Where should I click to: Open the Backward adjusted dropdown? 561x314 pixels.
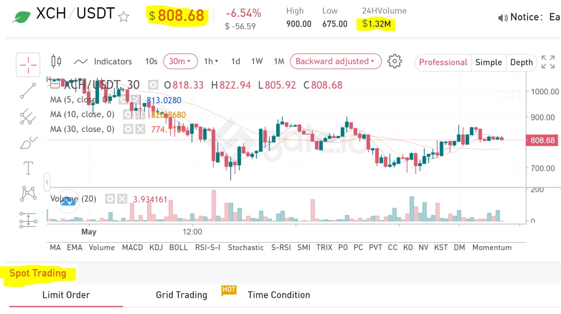(x=335, y=61)
